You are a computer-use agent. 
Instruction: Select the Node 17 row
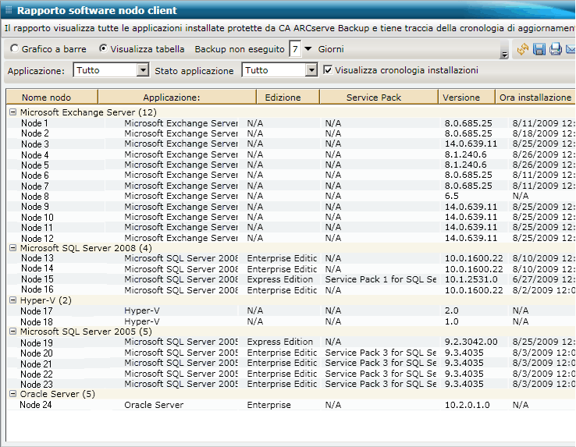291,310
